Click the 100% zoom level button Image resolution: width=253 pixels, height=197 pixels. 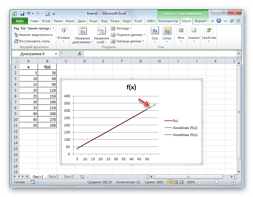click(x=191, y=182)
